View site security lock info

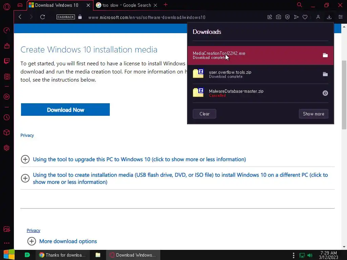pos(80,17)
